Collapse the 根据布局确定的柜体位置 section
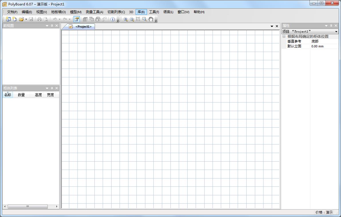This screenshot has width=341, height=217. pos(284,37)
